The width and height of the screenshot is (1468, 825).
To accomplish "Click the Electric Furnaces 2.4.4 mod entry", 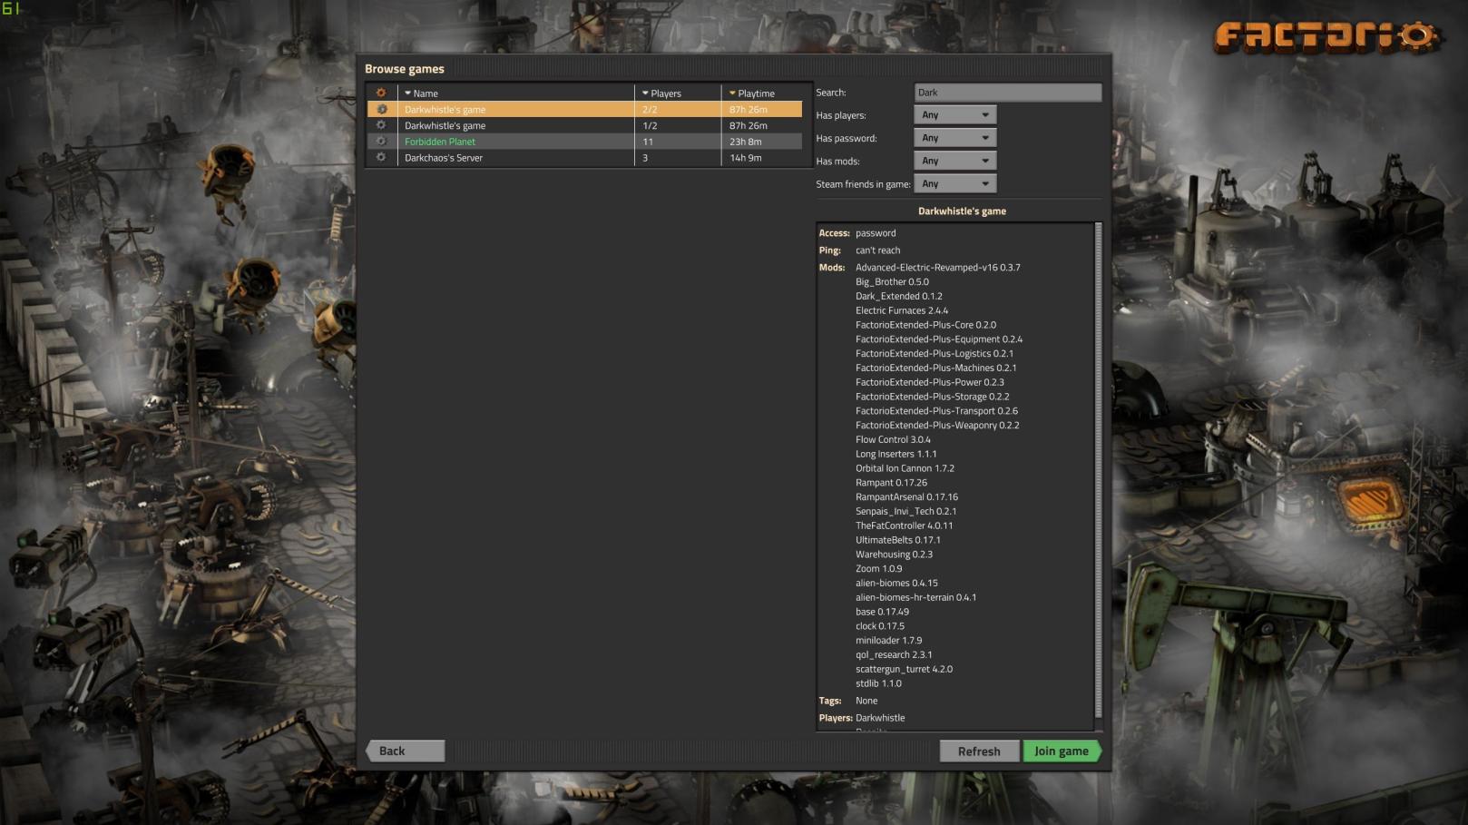I will [902, 310].
